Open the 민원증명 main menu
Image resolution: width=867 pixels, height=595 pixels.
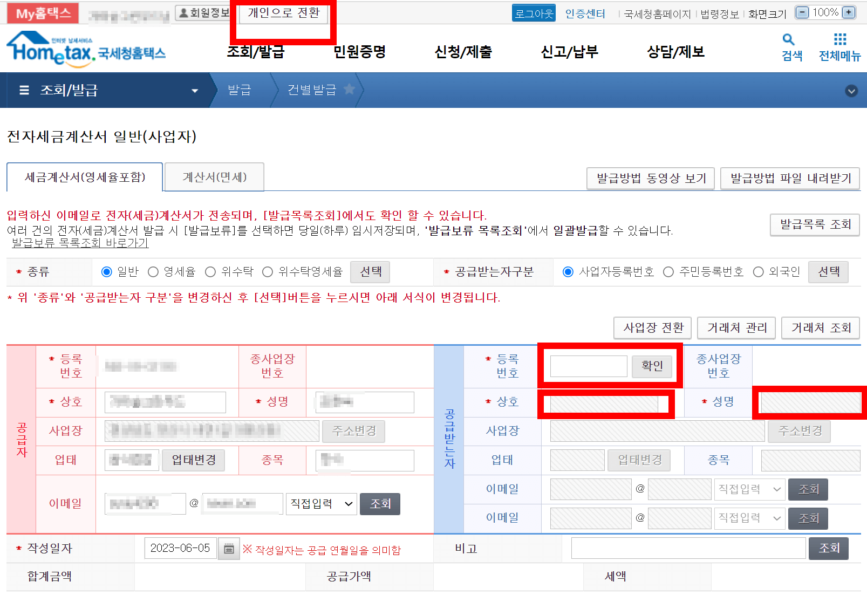359,52
